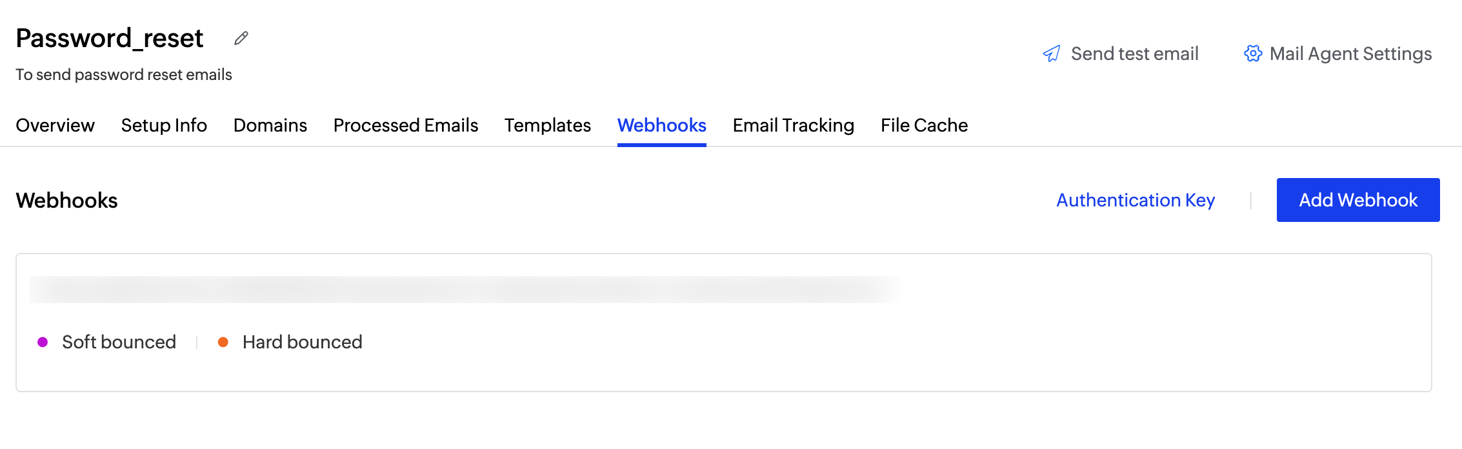Image resolution: width=1462 pixels, height=449 pixels.
Task: View the Processed Emails tab
Action: click(x=406, y=125)
